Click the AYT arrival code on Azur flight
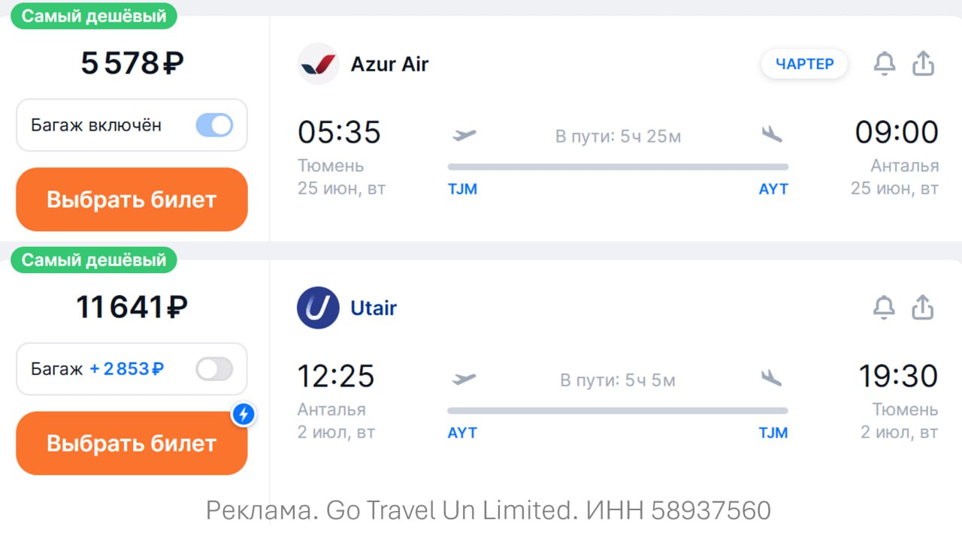 click(x=773, y=189)
